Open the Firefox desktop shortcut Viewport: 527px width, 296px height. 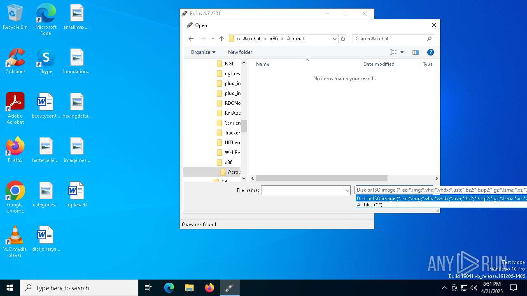(15, 150)
